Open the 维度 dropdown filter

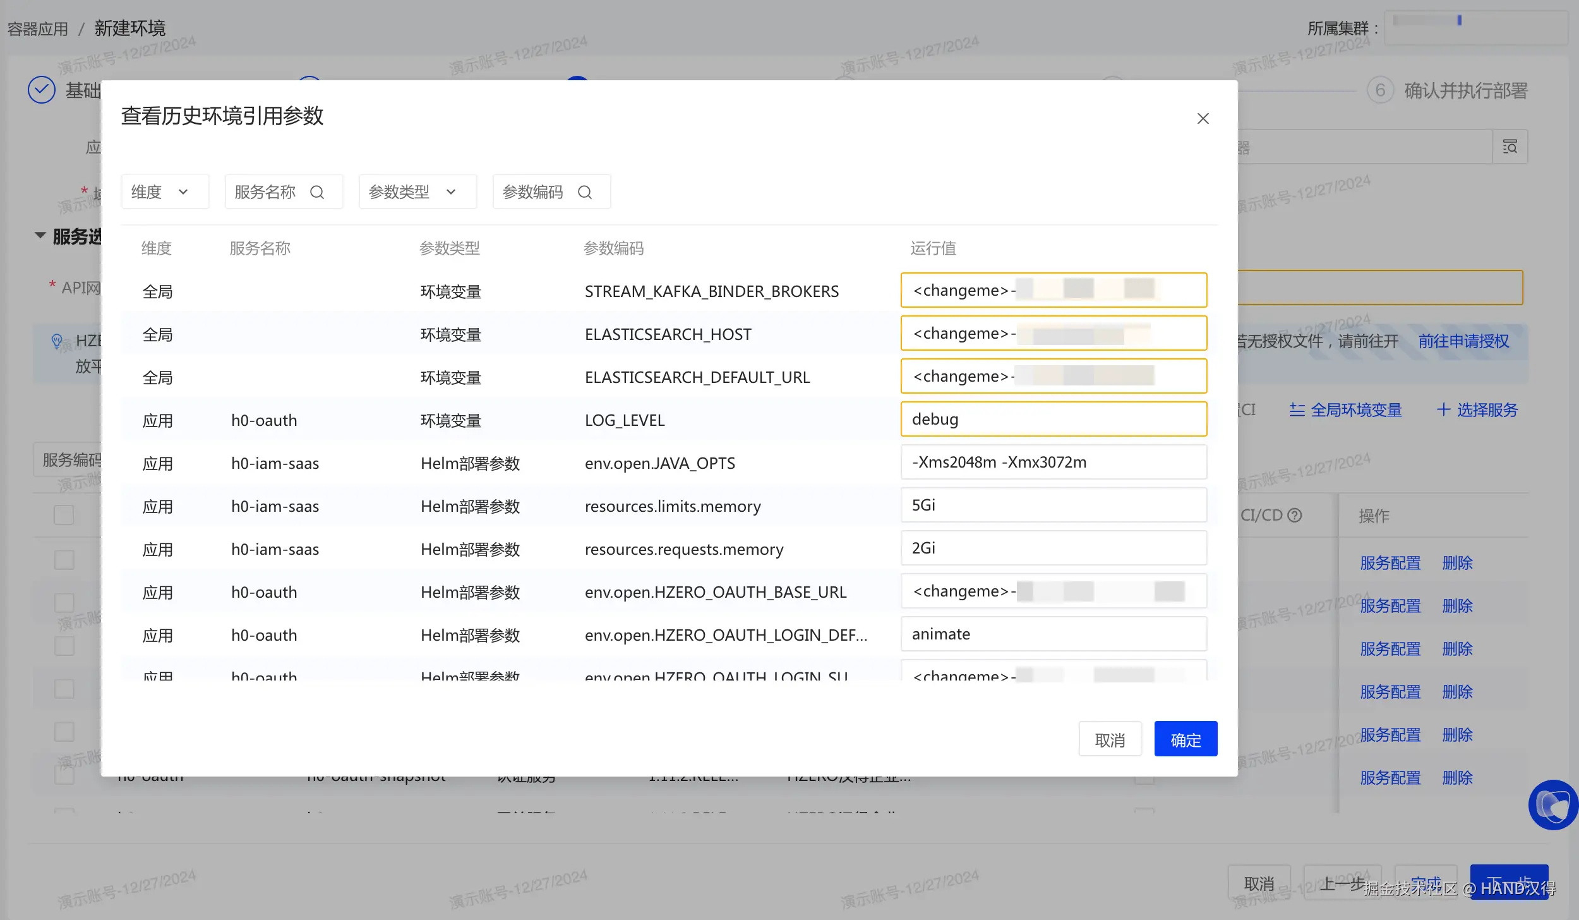point(164,192)
